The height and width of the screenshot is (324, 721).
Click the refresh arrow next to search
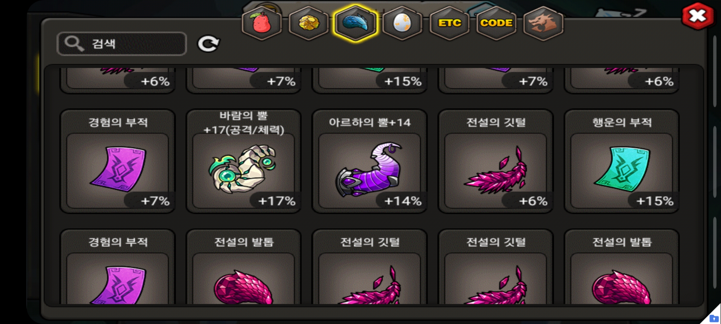(208, 44)
